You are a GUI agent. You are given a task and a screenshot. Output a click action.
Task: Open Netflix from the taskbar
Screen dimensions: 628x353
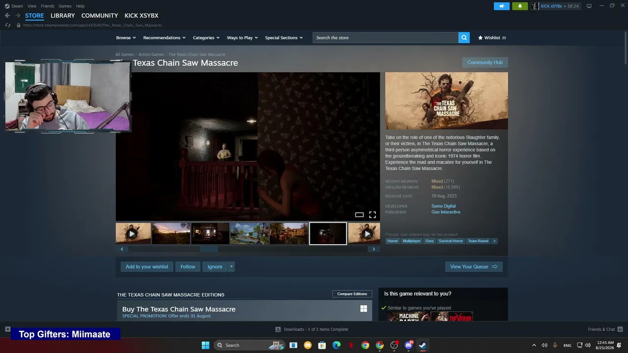(x=351, y=345)
